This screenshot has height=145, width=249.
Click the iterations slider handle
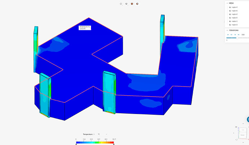point(237,38)
